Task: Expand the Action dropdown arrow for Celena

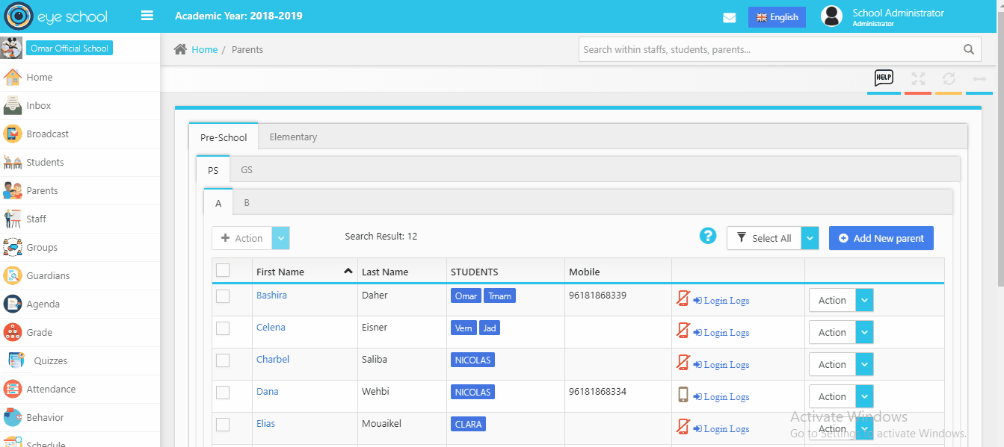Action: pyautogui.click(x=864, y=332)
